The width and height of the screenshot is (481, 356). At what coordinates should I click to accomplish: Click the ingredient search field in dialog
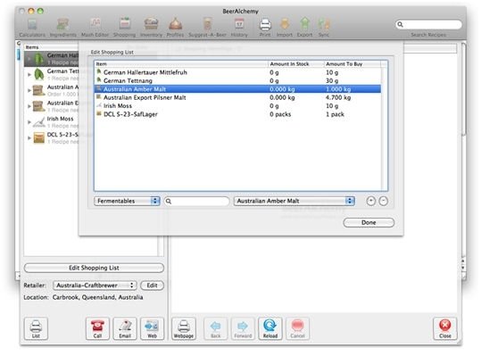tap(196, 201)
